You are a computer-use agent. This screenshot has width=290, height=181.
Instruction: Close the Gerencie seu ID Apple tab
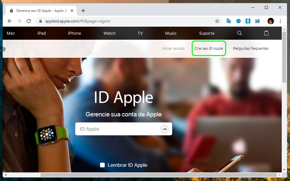(x=72, y=11)
